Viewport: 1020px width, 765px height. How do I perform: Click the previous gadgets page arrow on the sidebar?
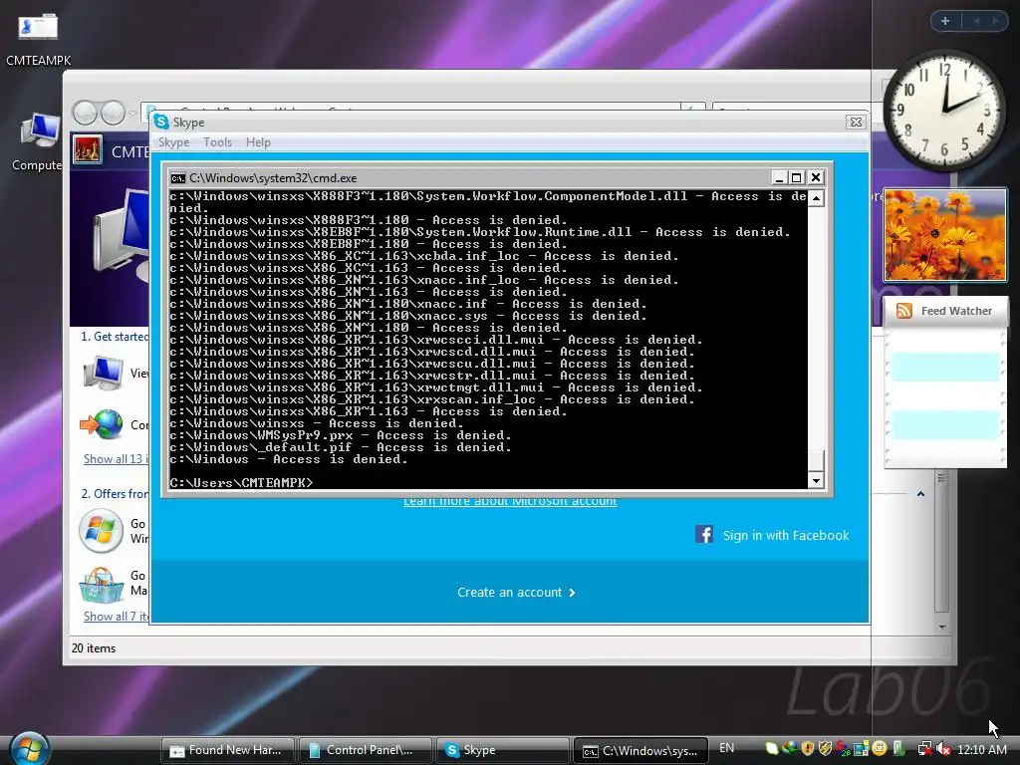click(x=976, y=21)
